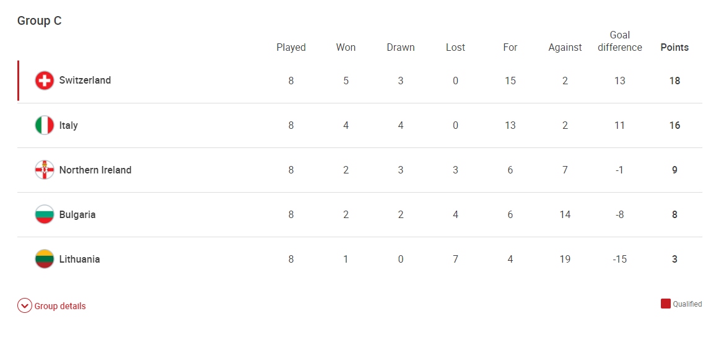Click the Won column header

[x=346, y=48]
